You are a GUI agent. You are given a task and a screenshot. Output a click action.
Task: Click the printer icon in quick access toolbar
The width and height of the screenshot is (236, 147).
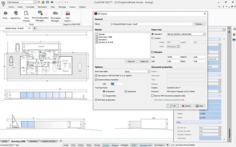tap(52, 2)
